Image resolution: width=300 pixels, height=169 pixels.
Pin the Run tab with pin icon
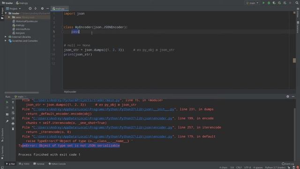pyautogui.click(x=7, y=121)
